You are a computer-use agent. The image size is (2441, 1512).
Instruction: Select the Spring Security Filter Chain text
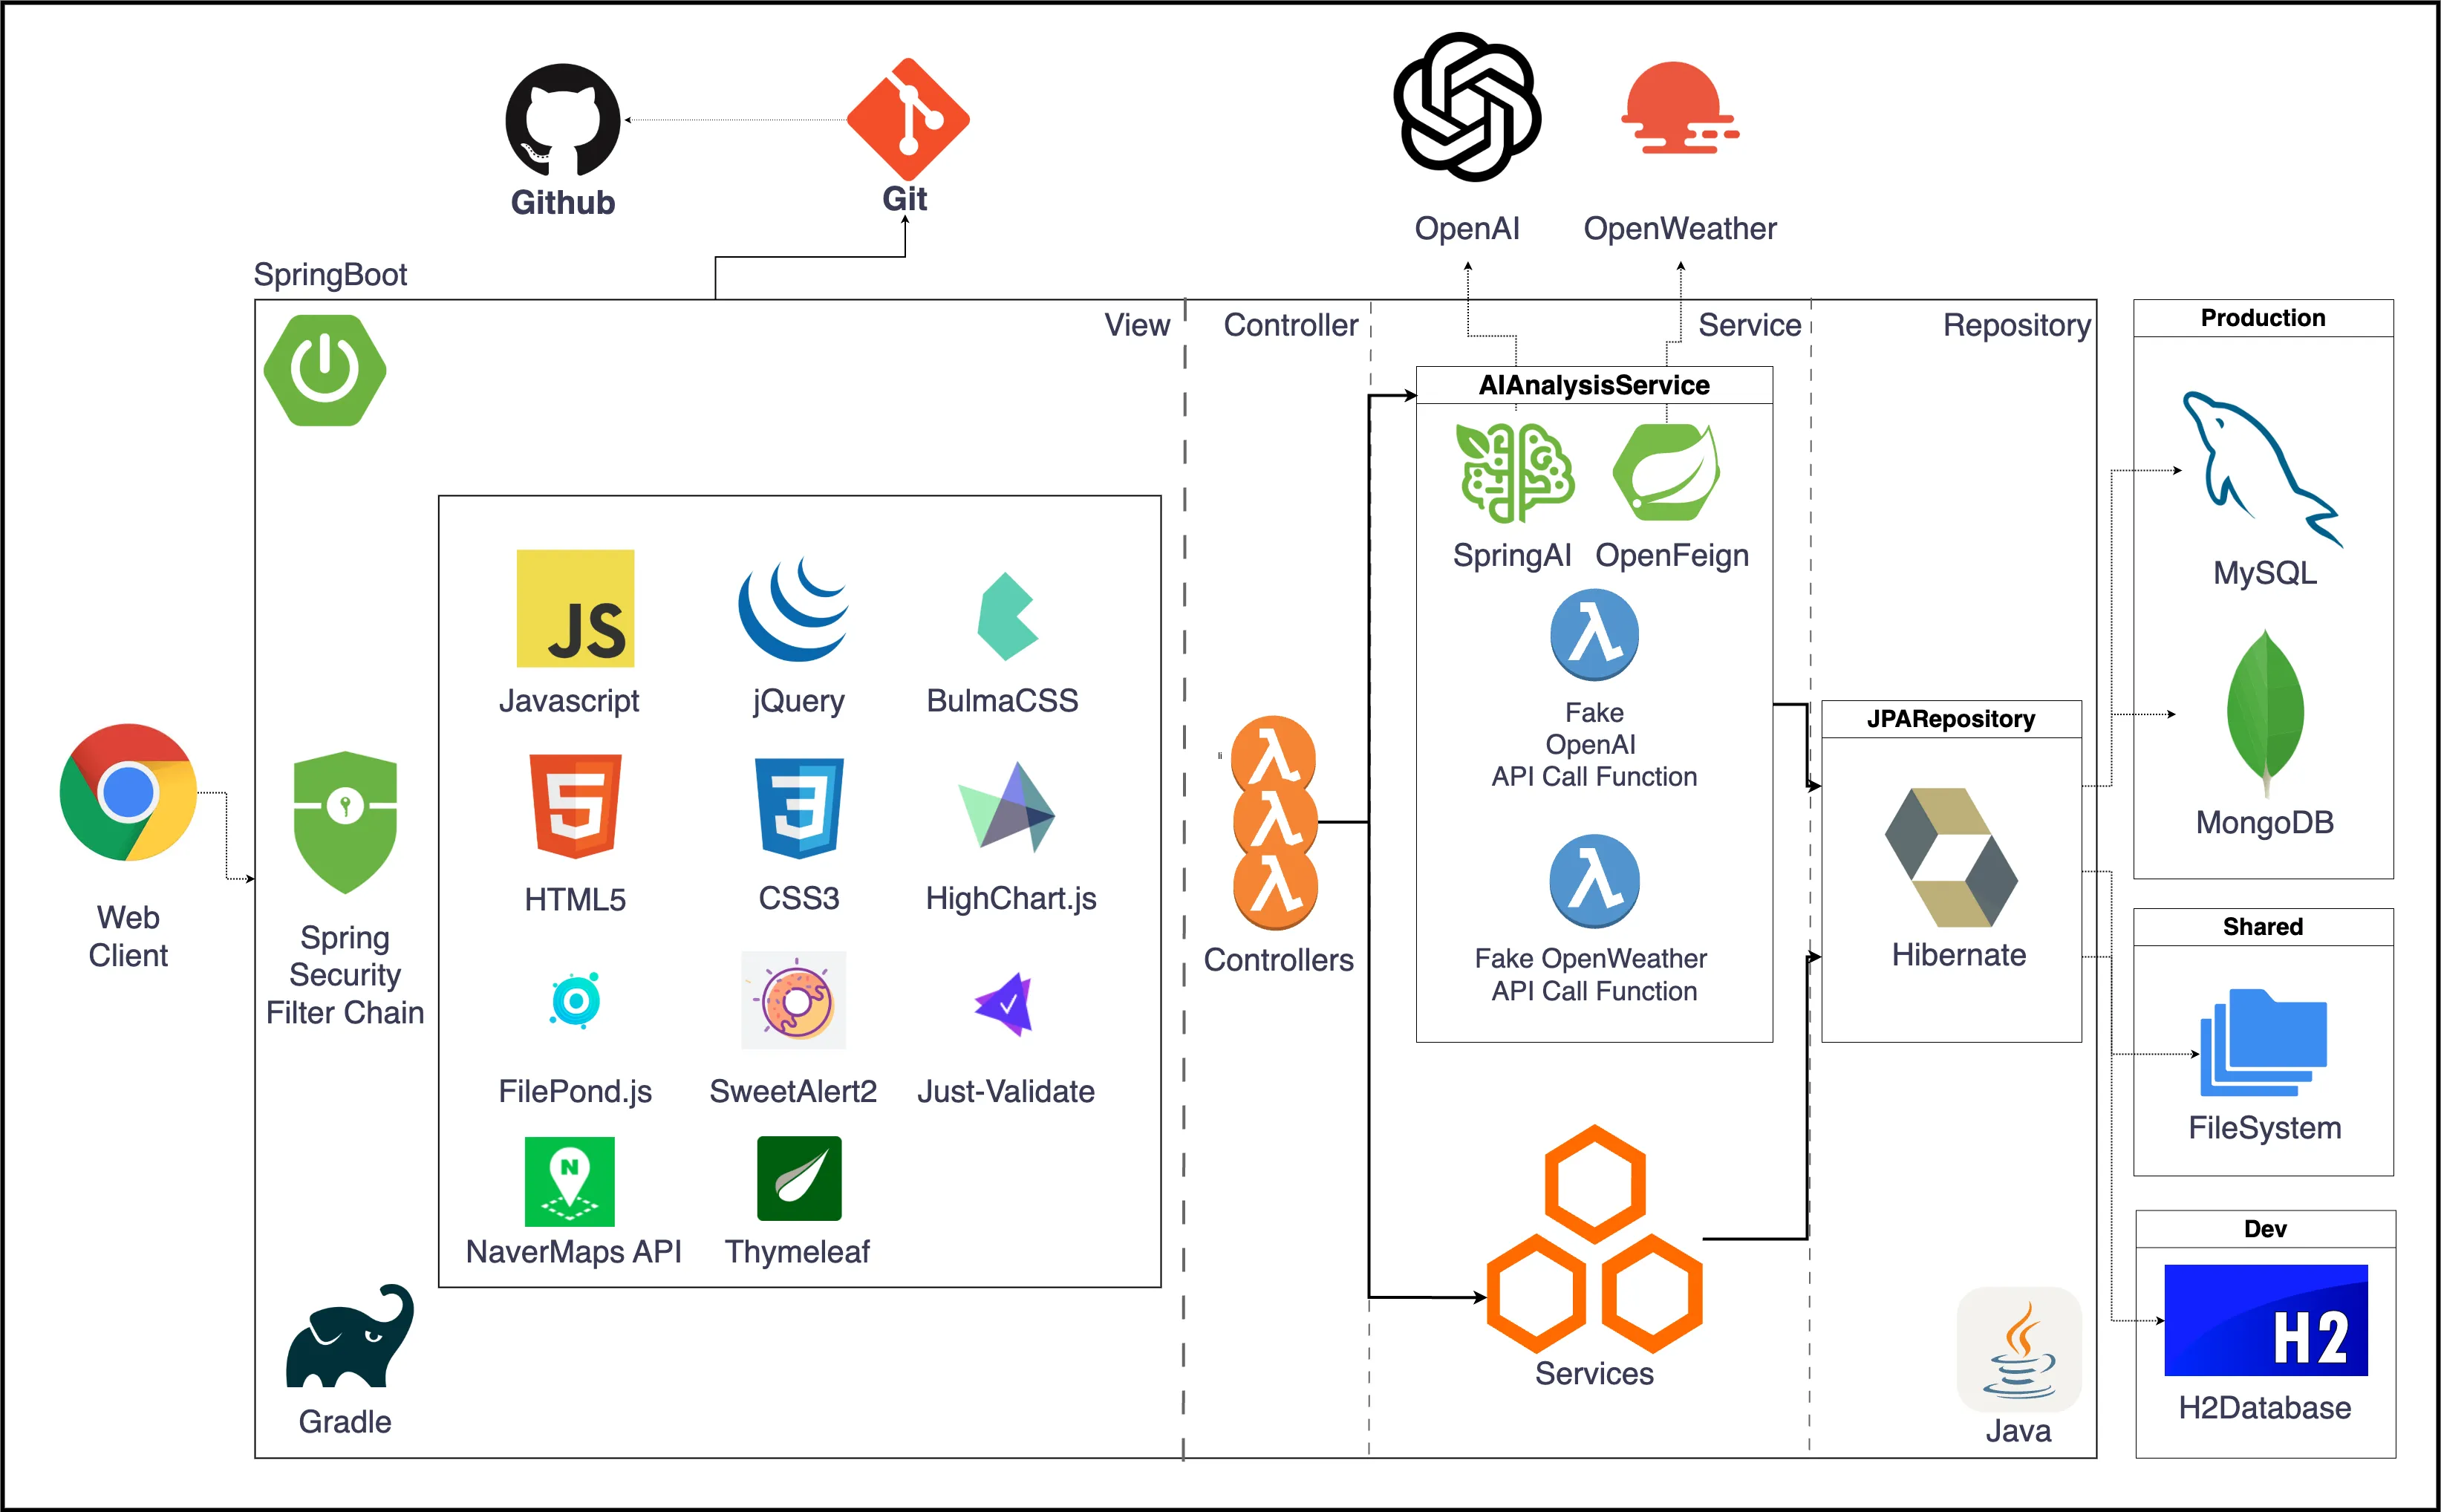345,975
